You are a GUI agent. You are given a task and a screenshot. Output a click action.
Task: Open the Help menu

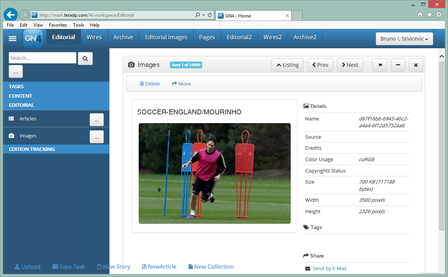95,25
